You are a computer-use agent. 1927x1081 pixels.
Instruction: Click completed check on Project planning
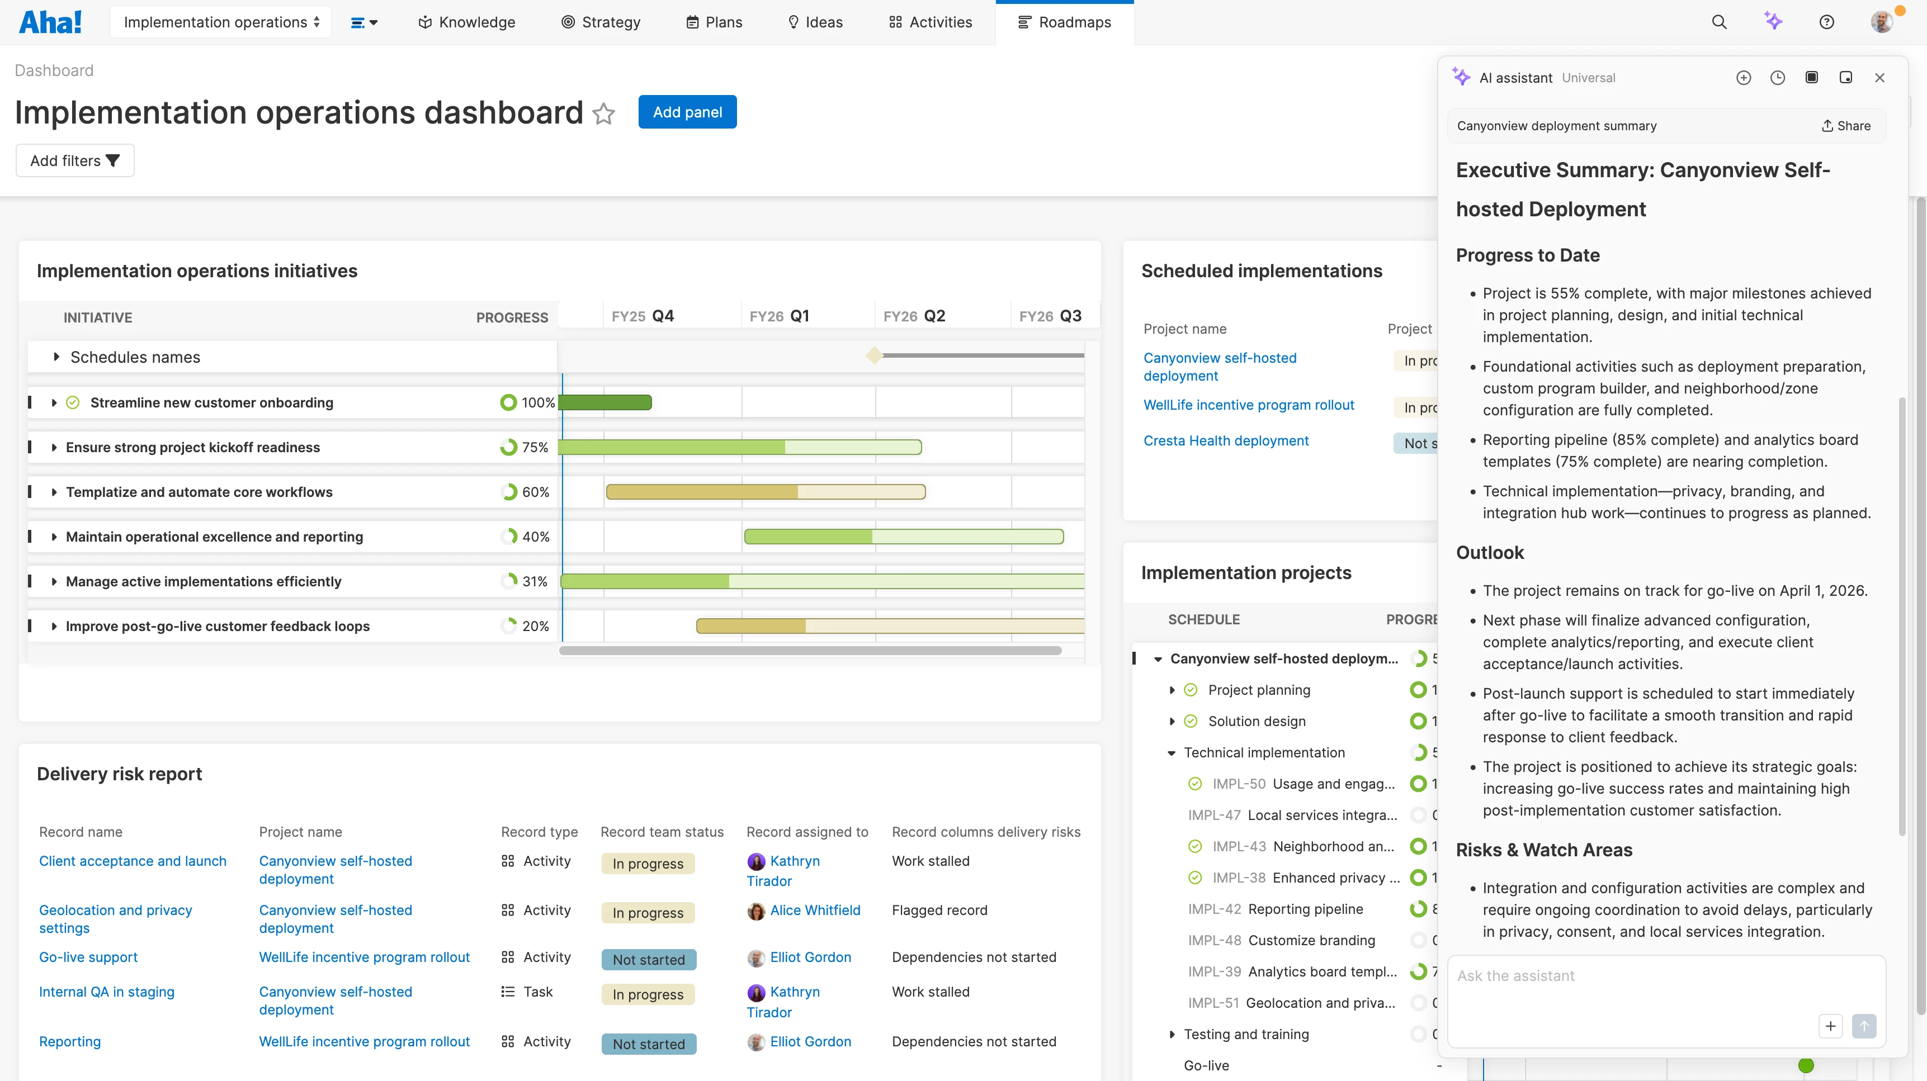pos(1191,690)
